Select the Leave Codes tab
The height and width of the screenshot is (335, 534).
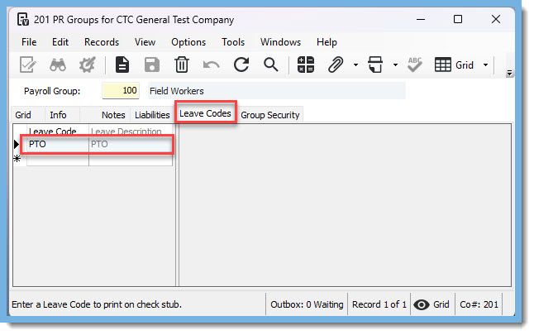pos(205,113)
